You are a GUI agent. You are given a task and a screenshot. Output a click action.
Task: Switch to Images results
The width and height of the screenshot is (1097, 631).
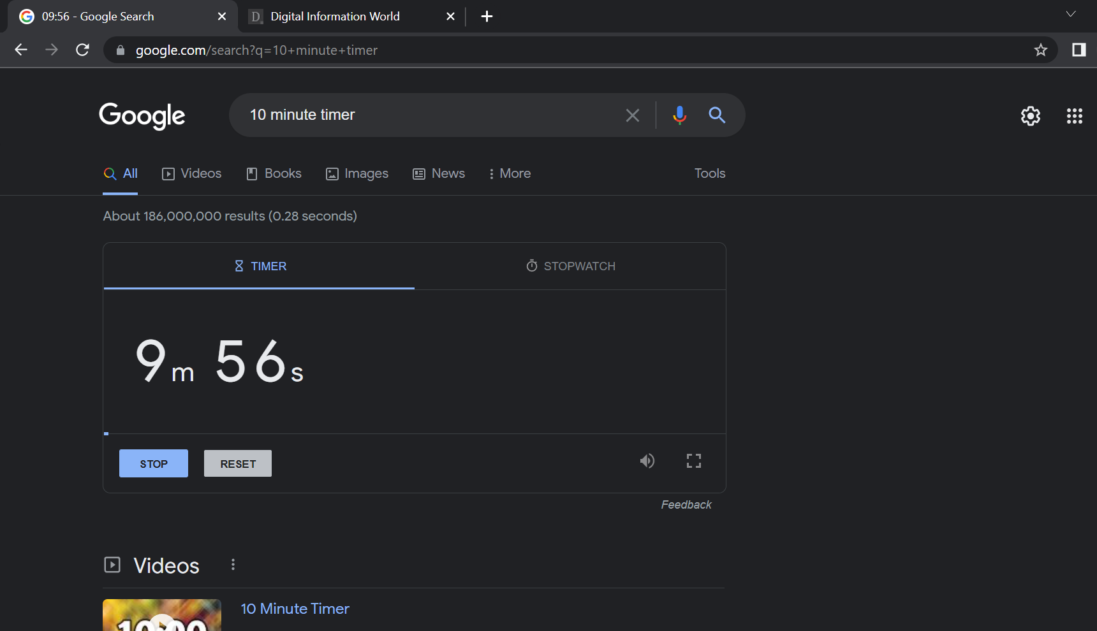(x=357, y=173)
